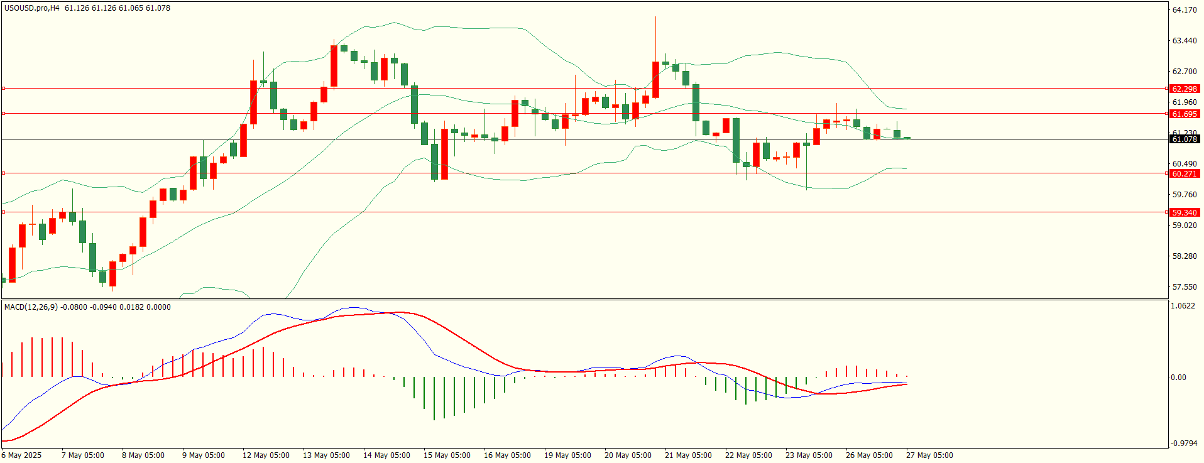
Task: Click the 61.078 current price label
Action: point(1185,139)
